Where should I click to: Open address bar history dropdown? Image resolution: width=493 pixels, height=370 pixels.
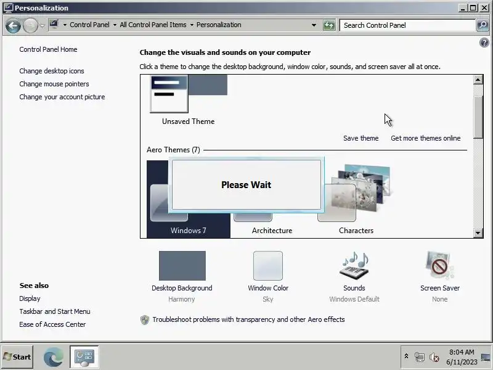point(314,25)
